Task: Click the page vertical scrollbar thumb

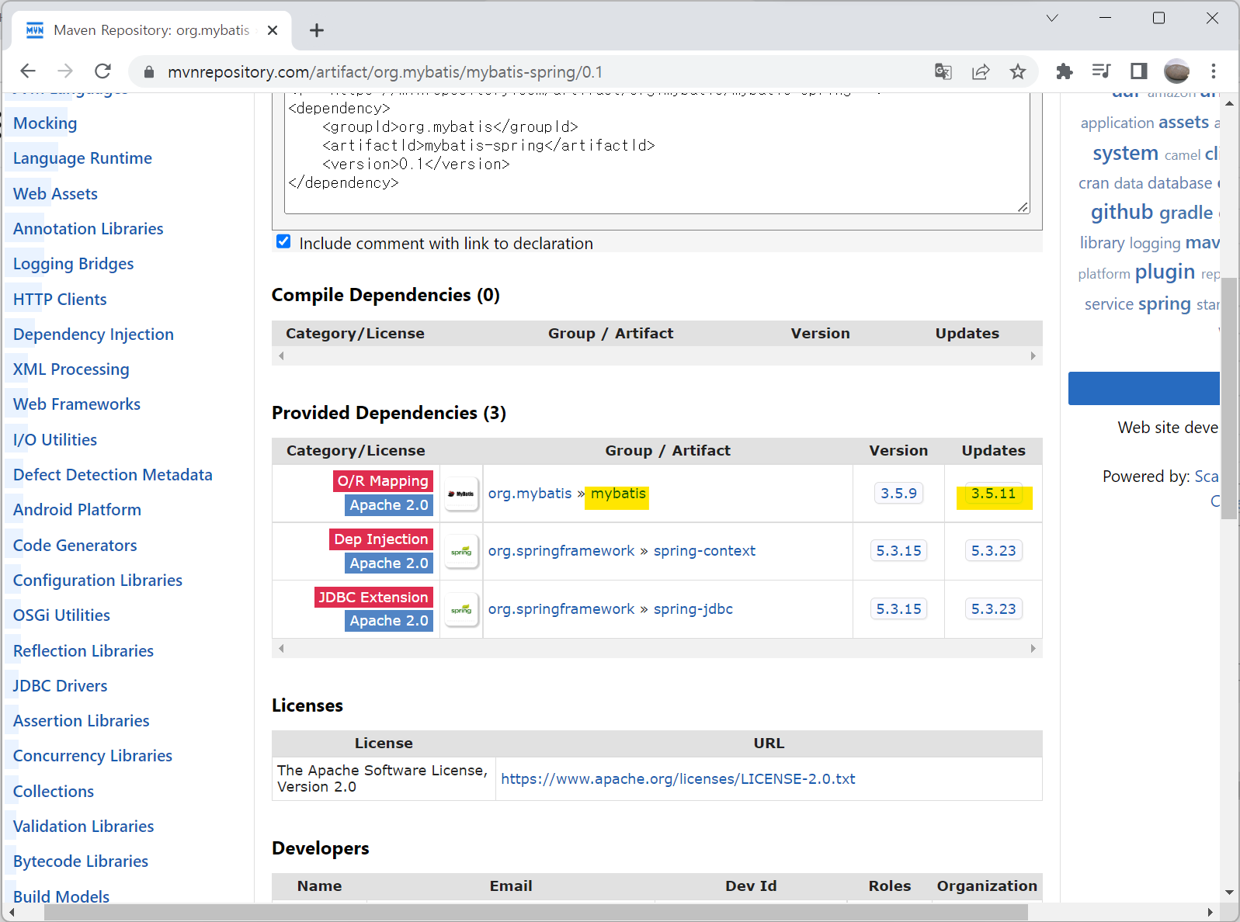Action: point(1229,400)
